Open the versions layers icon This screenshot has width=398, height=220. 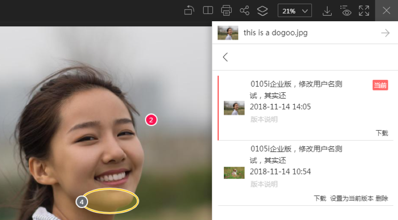click(263, 11)
